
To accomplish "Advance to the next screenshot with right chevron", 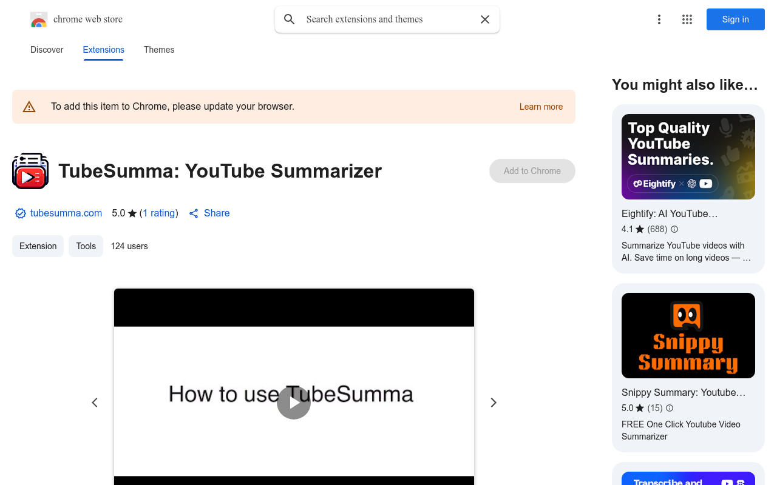I will (x=494, y=403).
